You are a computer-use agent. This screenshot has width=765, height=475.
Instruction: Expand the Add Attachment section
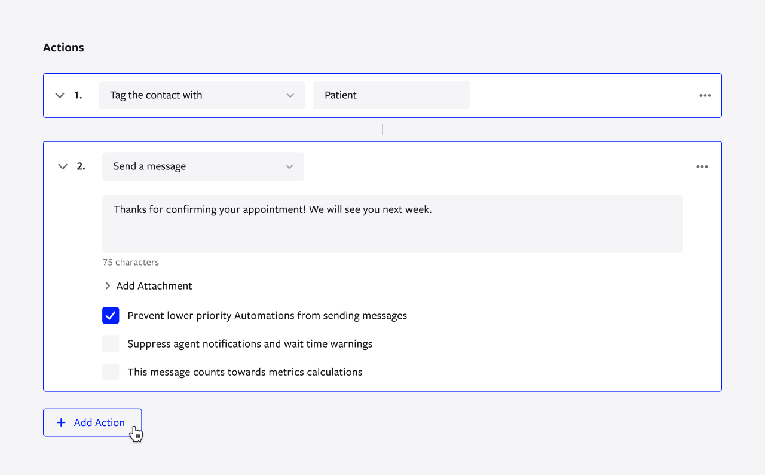coord(148,286)
